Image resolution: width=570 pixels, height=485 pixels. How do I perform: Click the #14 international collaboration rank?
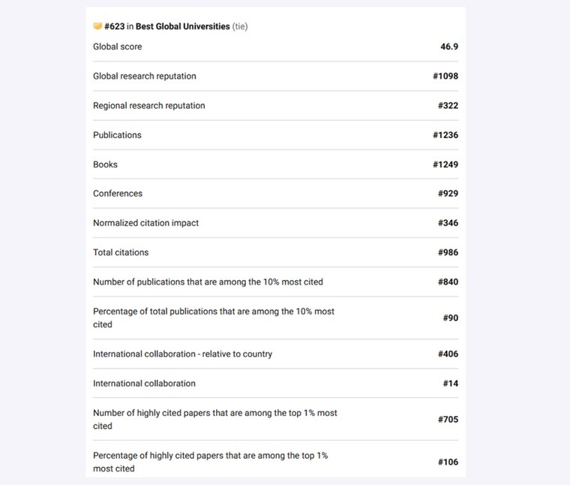[x=451, y=384]
